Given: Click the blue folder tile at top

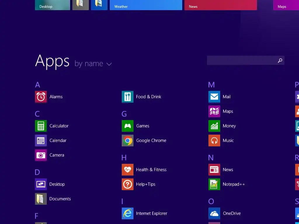Looking at the screenshot, I should pos(99,5).
